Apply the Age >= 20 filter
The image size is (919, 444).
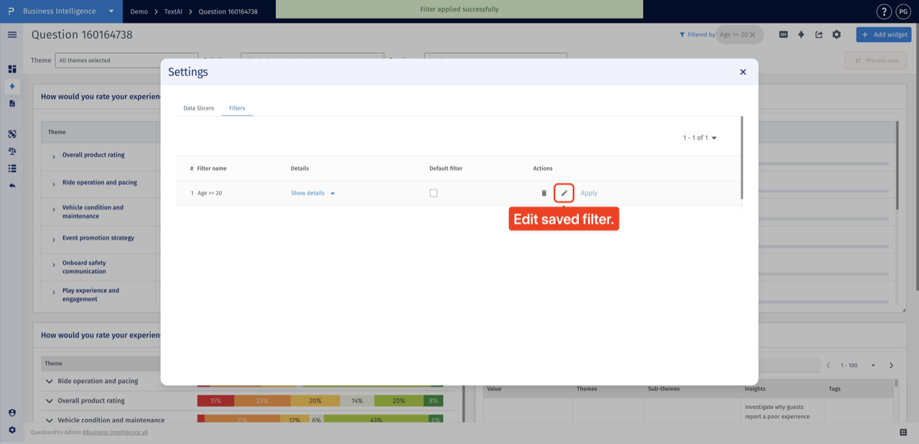pyautogui.click(x=589, y=193)
